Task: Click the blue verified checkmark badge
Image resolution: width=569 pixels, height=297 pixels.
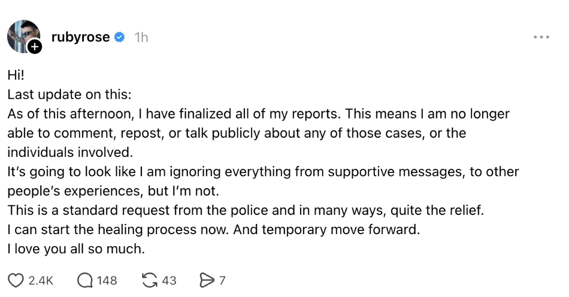Action: coord(120,37)
